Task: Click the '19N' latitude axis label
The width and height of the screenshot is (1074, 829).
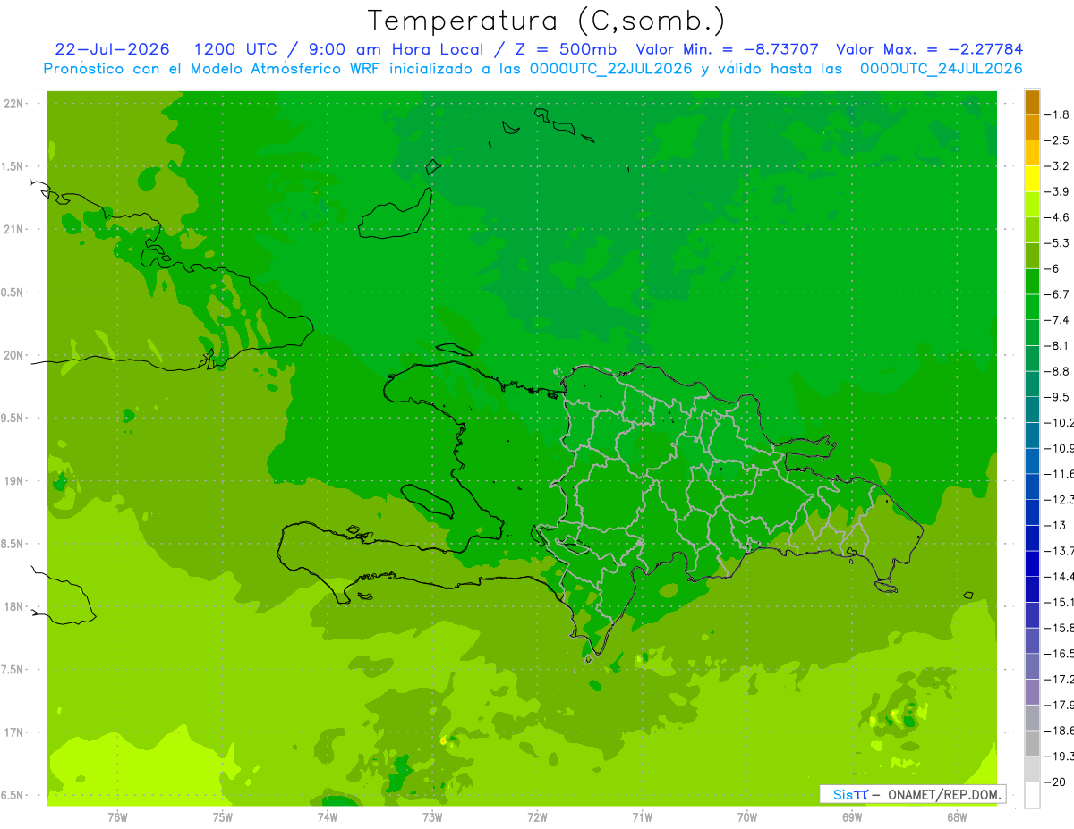Action: pos(15,481)
